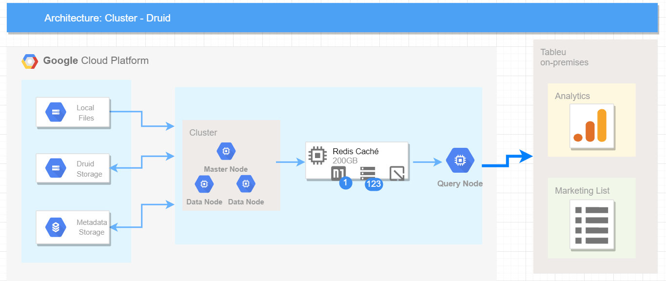Select the Druid Storage label text
This screenshot has height=281, width=666.
[x=89, y=169]
